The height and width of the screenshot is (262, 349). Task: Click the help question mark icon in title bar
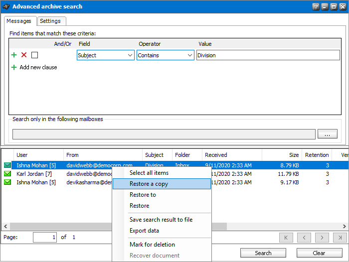click(316, 6)
